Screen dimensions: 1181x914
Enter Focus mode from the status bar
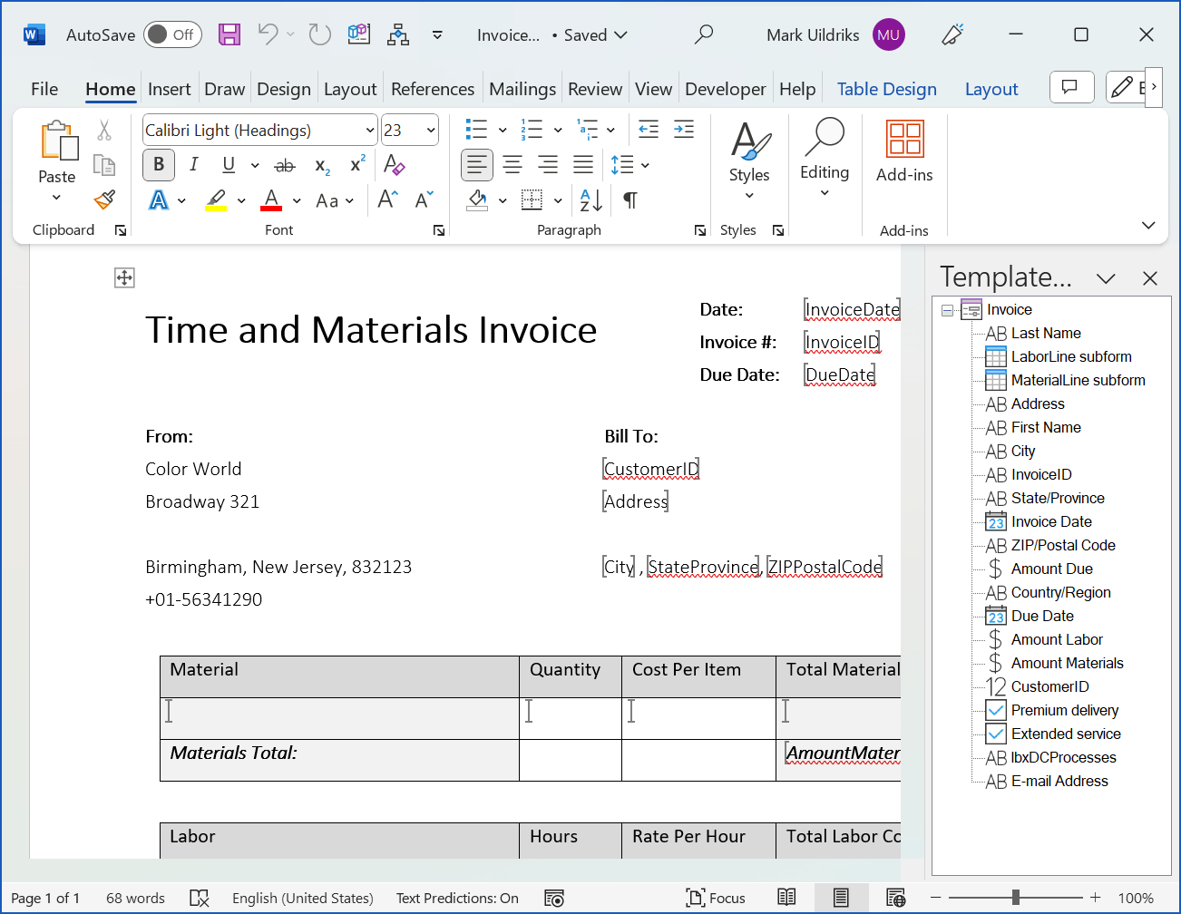coord(716,898)
